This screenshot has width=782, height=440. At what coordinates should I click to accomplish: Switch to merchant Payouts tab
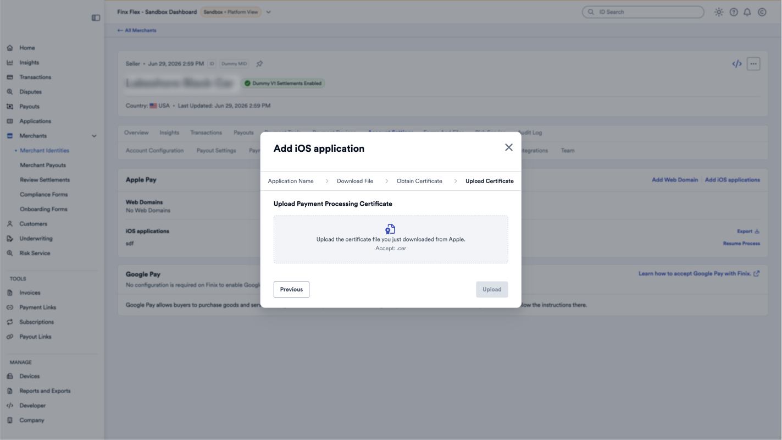243,133
